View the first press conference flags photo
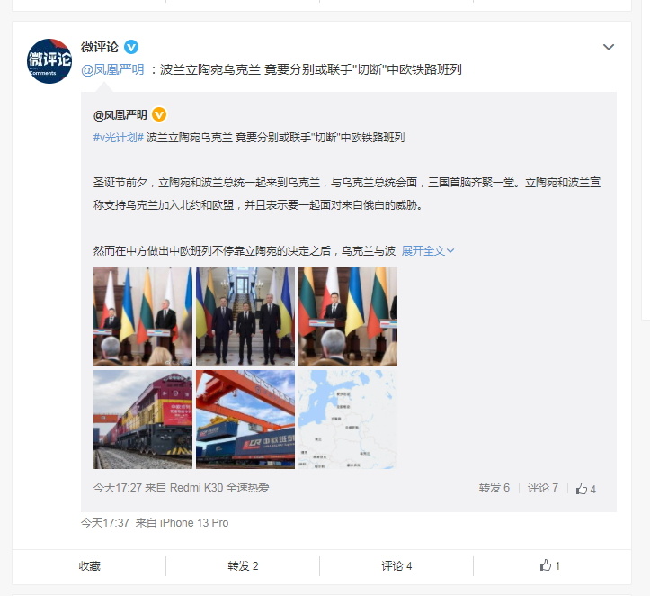650x596 pixels. 143,317
